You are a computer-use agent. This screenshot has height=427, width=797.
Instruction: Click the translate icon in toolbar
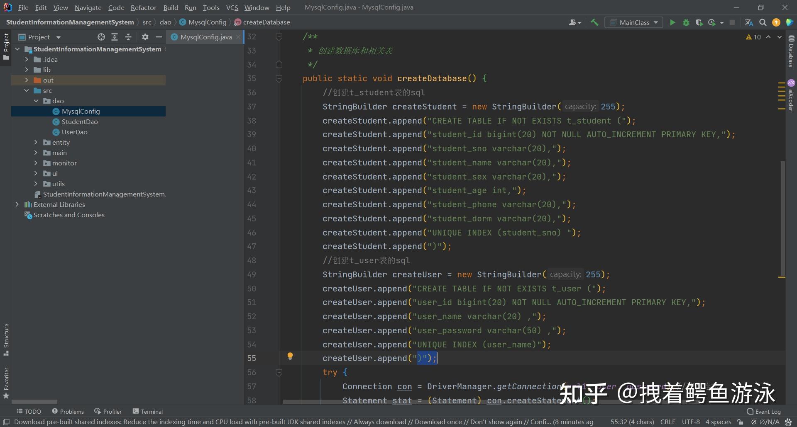coord(748,22)
